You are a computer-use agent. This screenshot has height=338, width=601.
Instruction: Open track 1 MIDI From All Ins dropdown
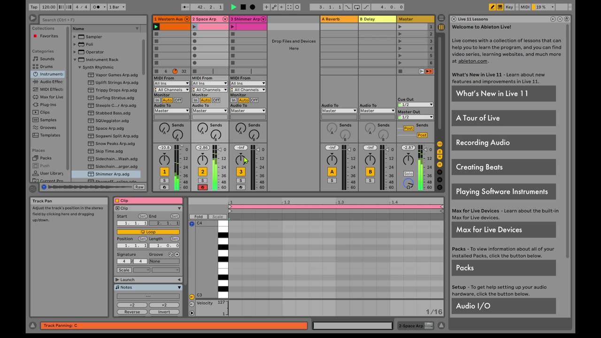(x=171, y=84)
